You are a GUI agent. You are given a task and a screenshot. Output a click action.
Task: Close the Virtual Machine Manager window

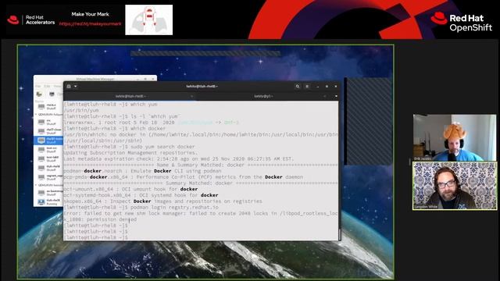point(153,79)
